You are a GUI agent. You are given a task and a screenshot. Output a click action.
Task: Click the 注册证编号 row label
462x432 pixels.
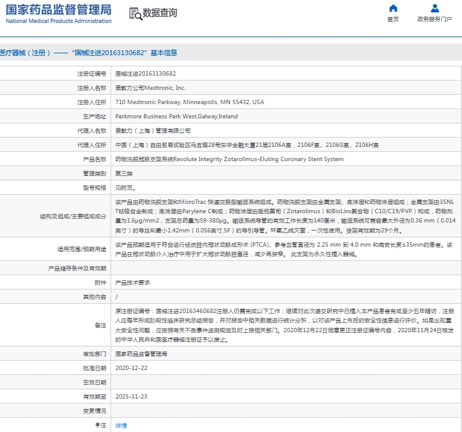92,74
